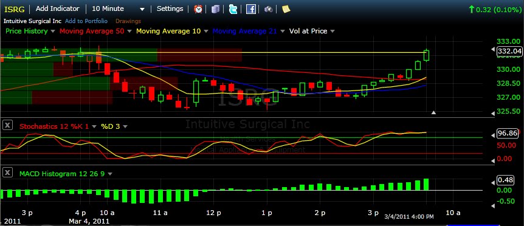524x226 pixels.
Task: Expand the Moving Average 10 options arrow
Action: click(x=205, y=32)
